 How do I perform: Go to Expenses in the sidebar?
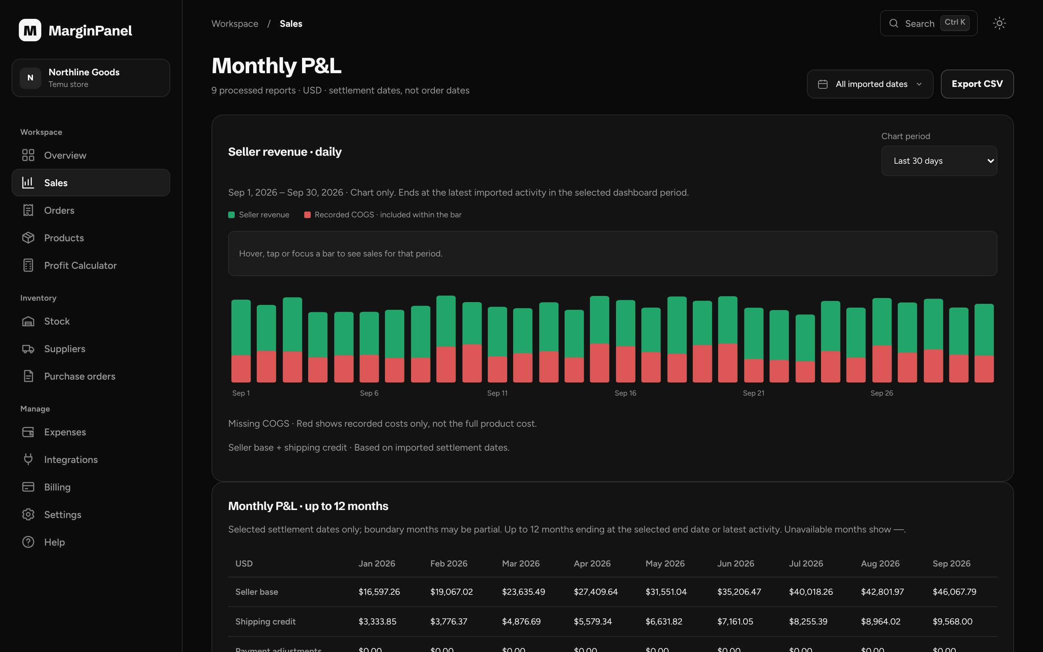[x=91, y=432]
